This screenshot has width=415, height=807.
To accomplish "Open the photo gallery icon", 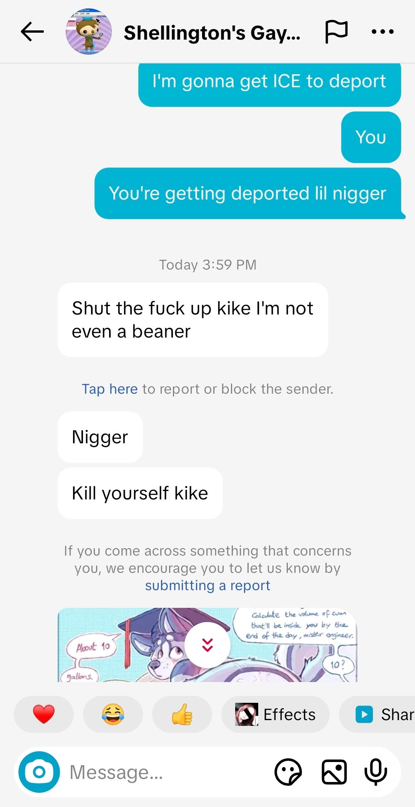I will pyautogui.click(x=334, y=772).
